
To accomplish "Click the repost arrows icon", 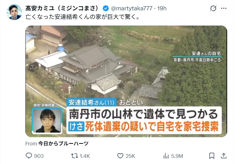I will click(x=74, y=156).
